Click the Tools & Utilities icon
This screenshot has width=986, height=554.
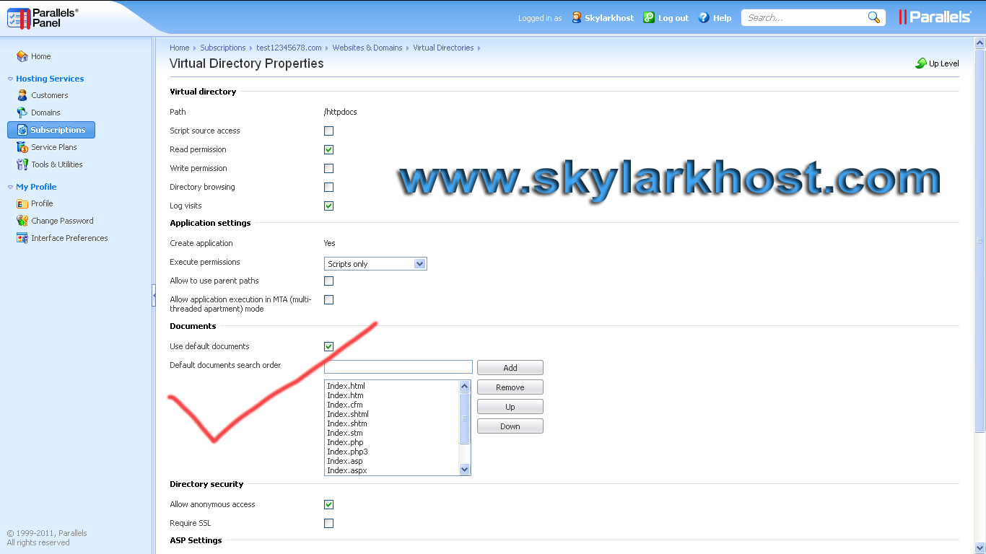22,164
